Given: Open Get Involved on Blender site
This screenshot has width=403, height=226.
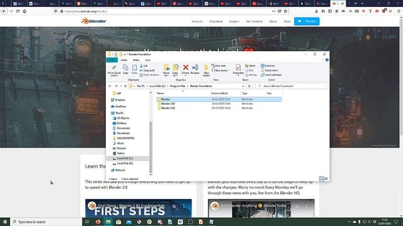Looking at the screenshot, I should coord(254,21).
